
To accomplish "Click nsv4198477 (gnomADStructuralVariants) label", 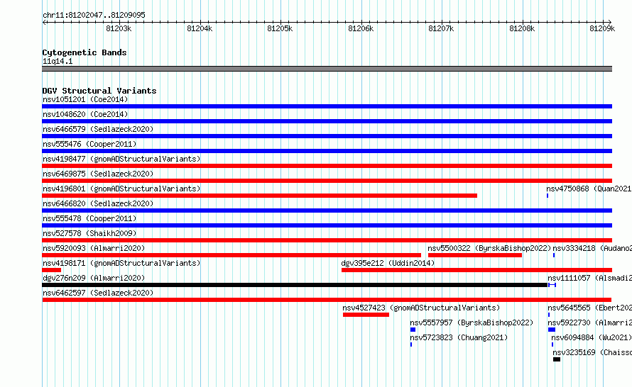I will point(121,159).
